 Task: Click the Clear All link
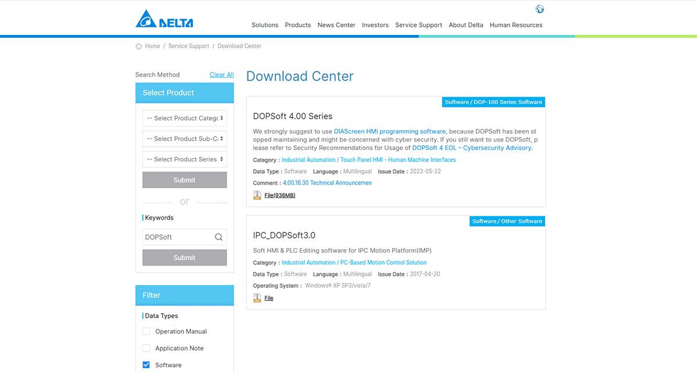tap(222, 75)
